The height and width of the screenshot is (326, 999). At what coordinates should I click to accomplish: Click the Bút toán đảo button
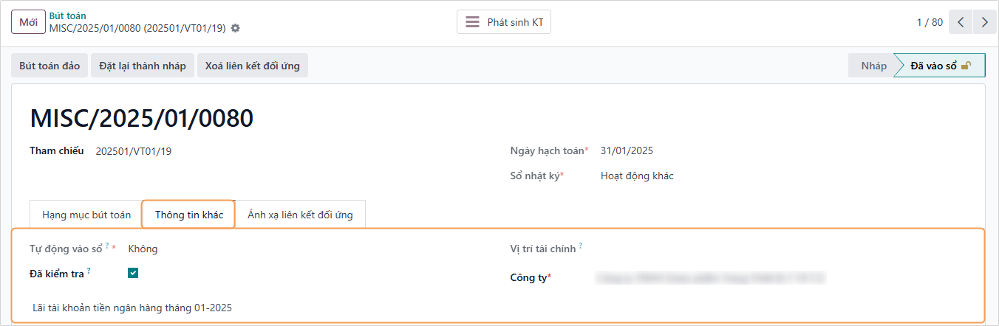tap(50, 66)
